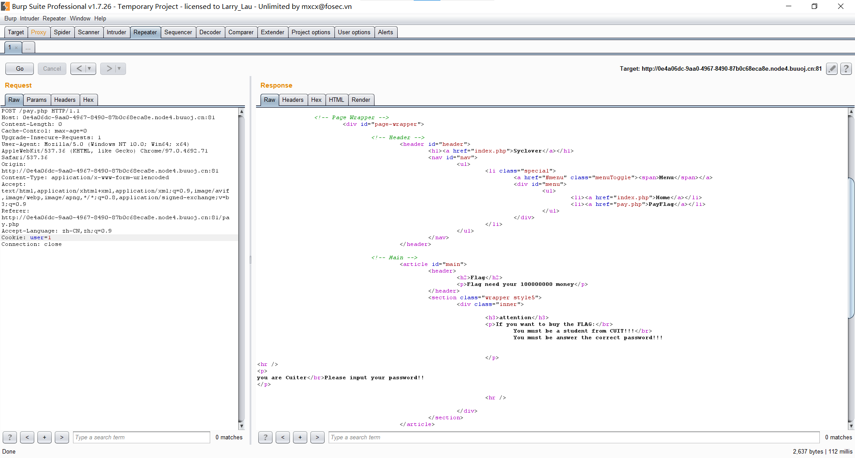This screenshot has height=458, width=855.
Task: Go to next match in response search
Action: 317,437
